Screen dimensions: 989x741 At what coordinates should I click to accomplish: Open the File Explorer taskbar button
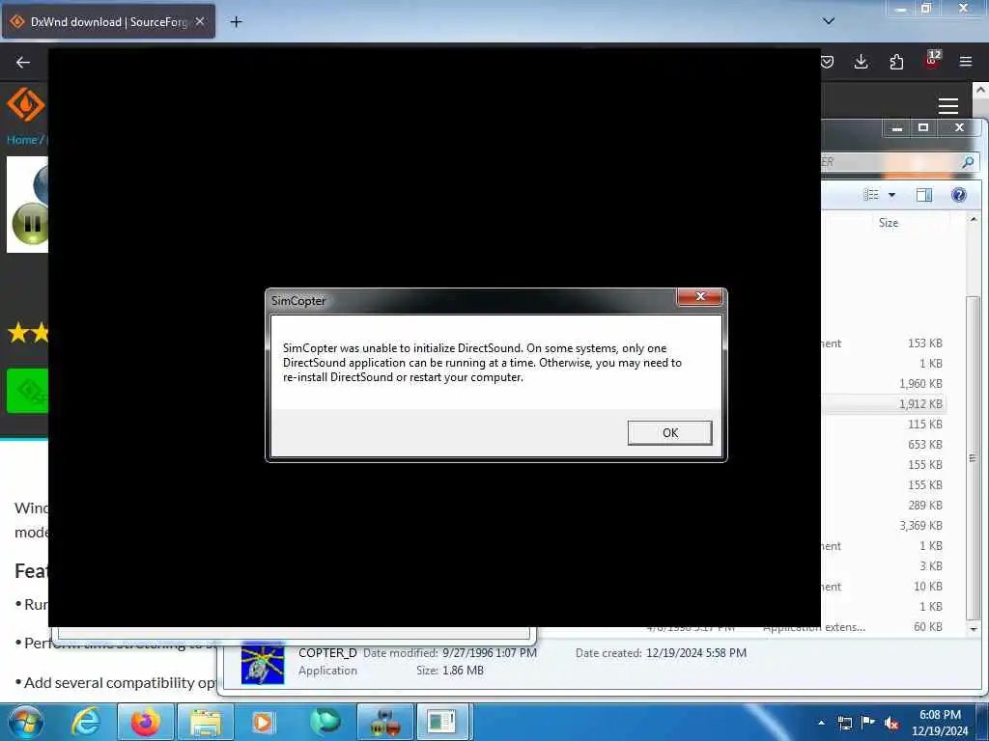point(206,722)
